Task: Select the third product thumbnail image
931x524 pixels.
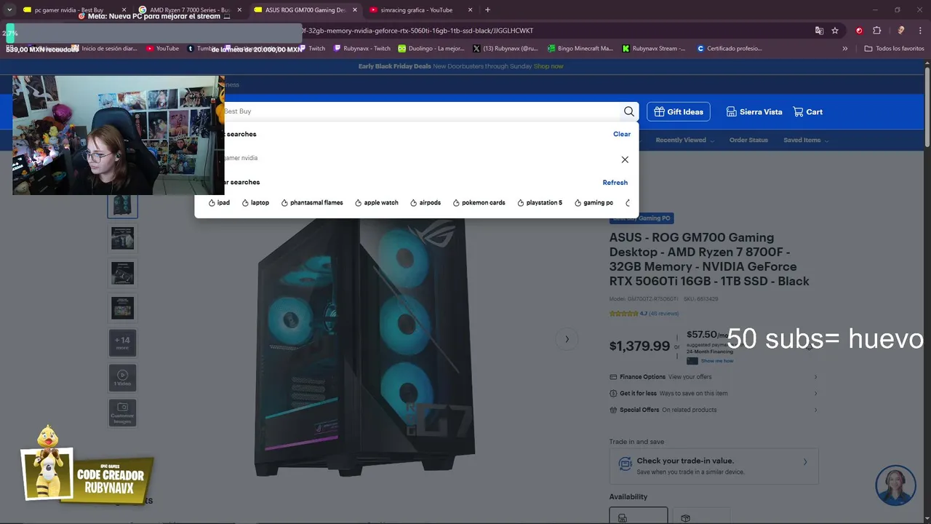Action: click(122, 273)
